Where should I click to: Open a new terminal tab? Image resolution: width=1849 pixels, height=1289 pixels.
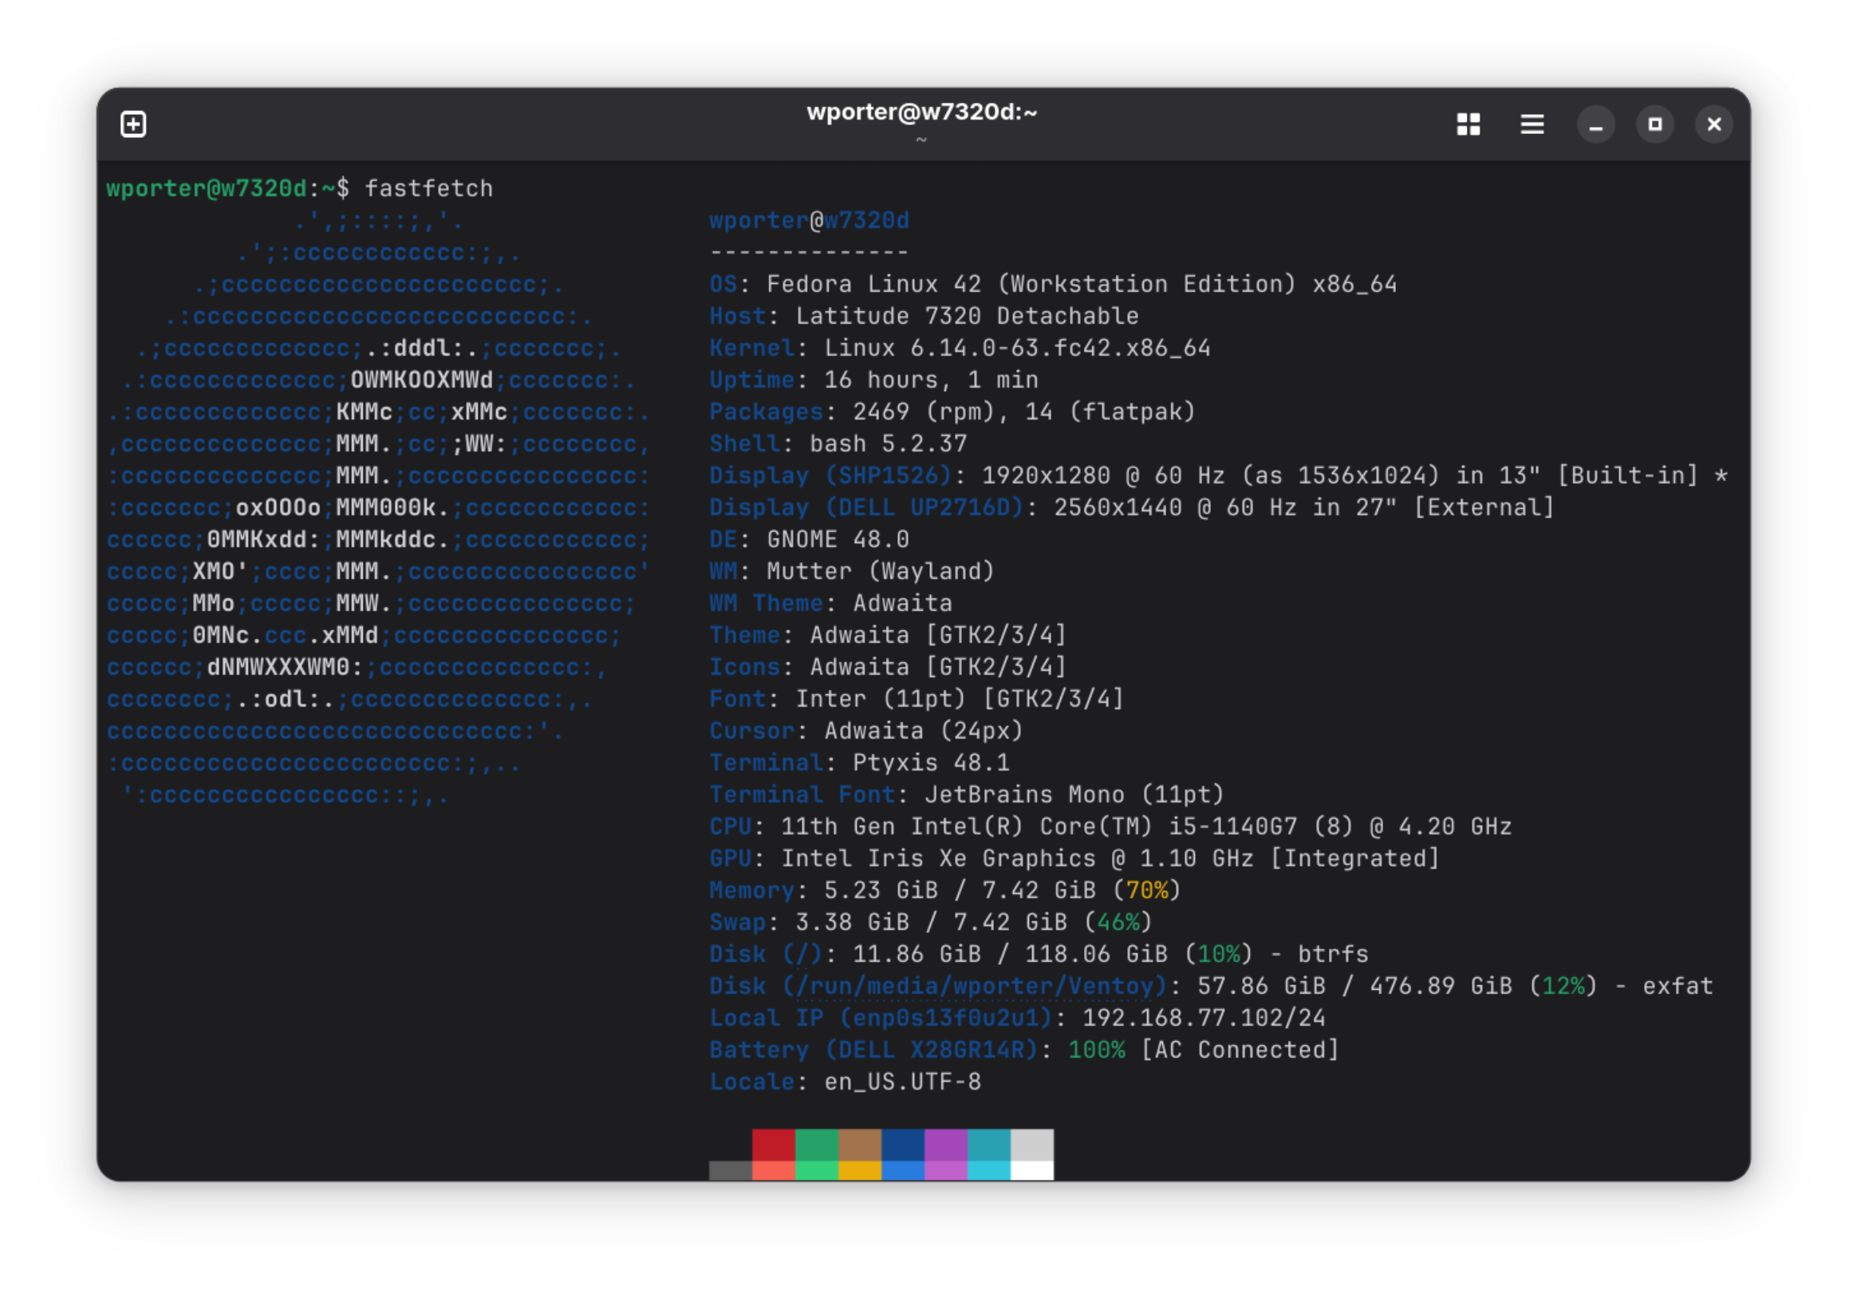133,124
